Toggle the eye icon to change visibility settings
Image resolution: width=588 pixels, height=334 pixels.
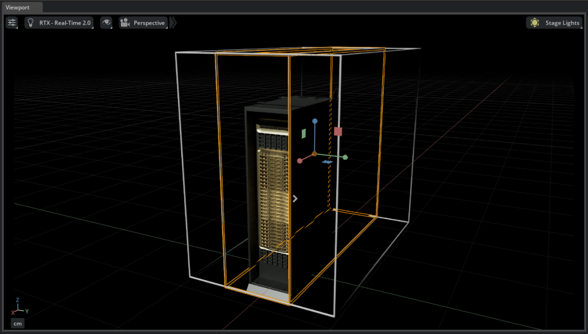[106, 22]
